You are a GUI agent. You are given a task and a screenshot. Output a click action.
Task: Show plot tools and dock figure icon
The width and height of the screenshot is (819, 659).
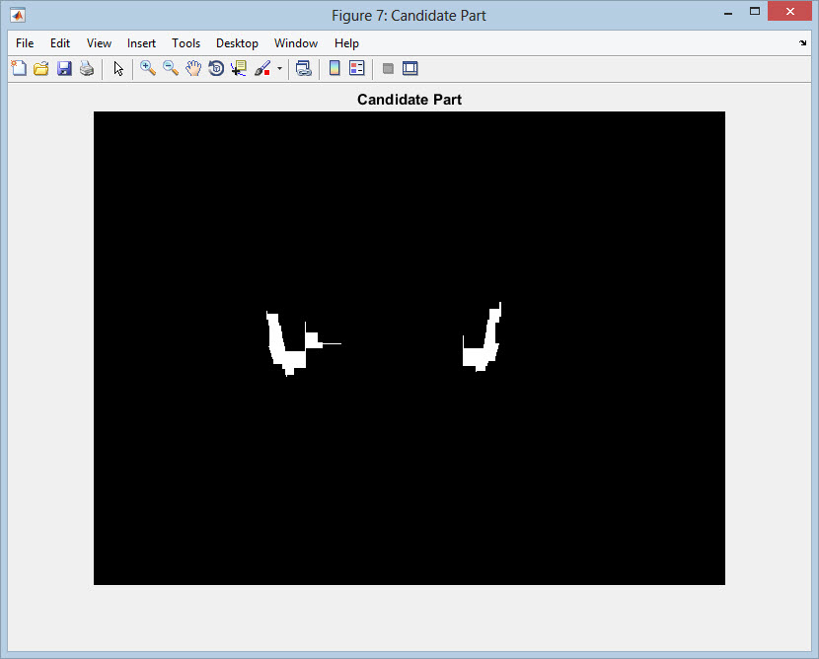click(410, 68)
